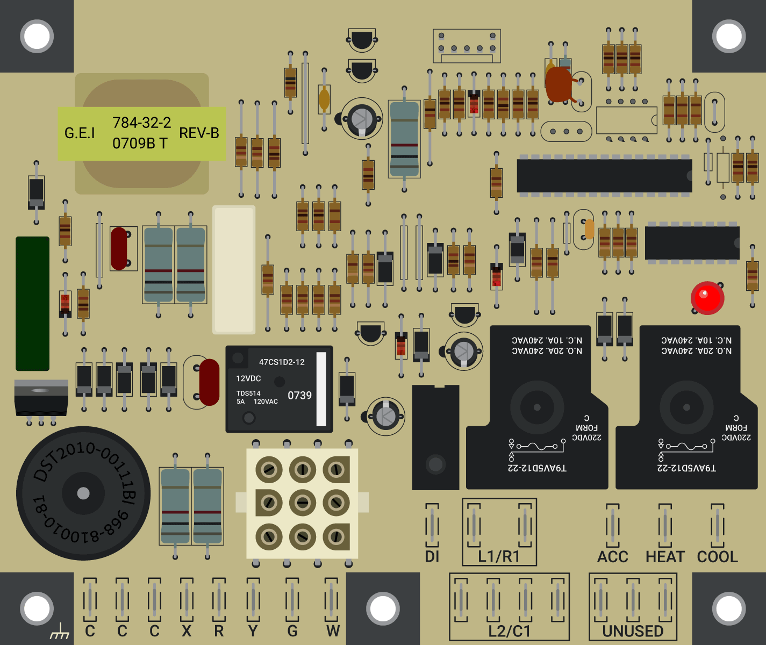Image resolution: width=766 pixels, height=645 pixels.
Task: Click the G spade terminal
Action: point(292,599)
